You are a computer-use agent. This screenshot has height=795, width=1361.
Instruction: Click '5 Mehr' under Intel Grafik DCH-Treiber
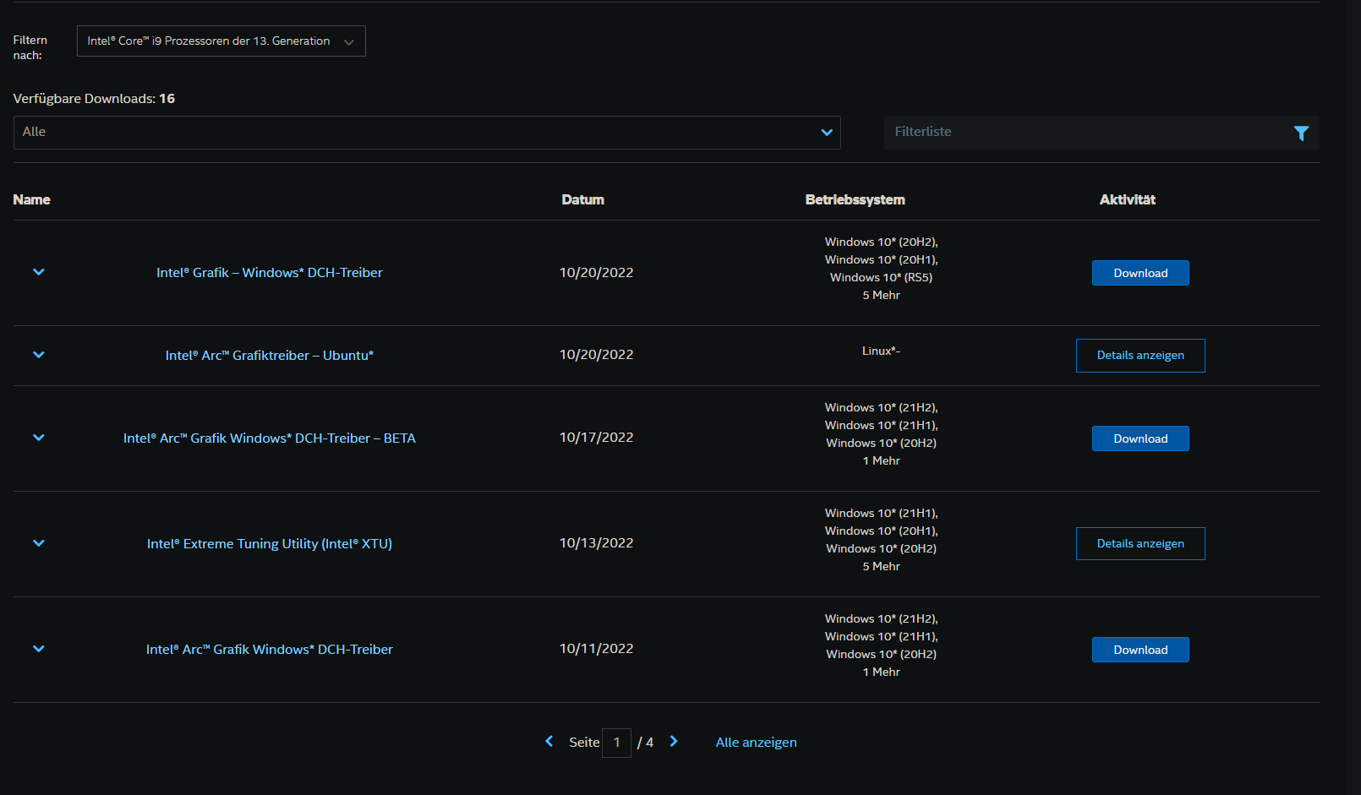[882, 296]
